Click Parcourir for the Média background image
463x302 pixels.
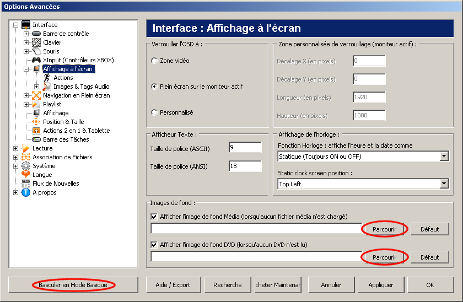pyautogui.click(x=385, y=229)
